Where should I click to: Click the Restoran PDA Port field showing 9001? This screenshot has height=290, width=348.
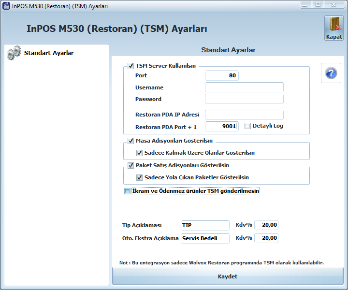(x=222, y=126)
